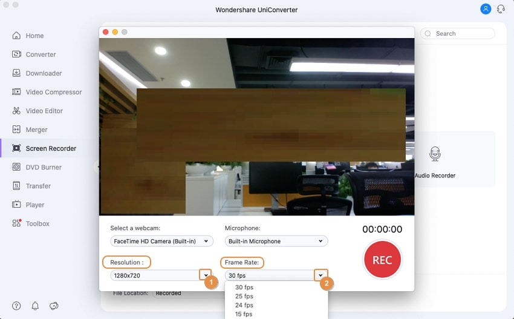
Task: Click the Microphone label text
Action: tap(242, 228)
